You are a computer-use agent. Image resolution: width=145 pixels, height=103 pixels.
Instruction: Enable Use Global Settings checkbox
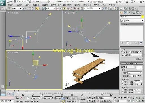coord(129,52)
